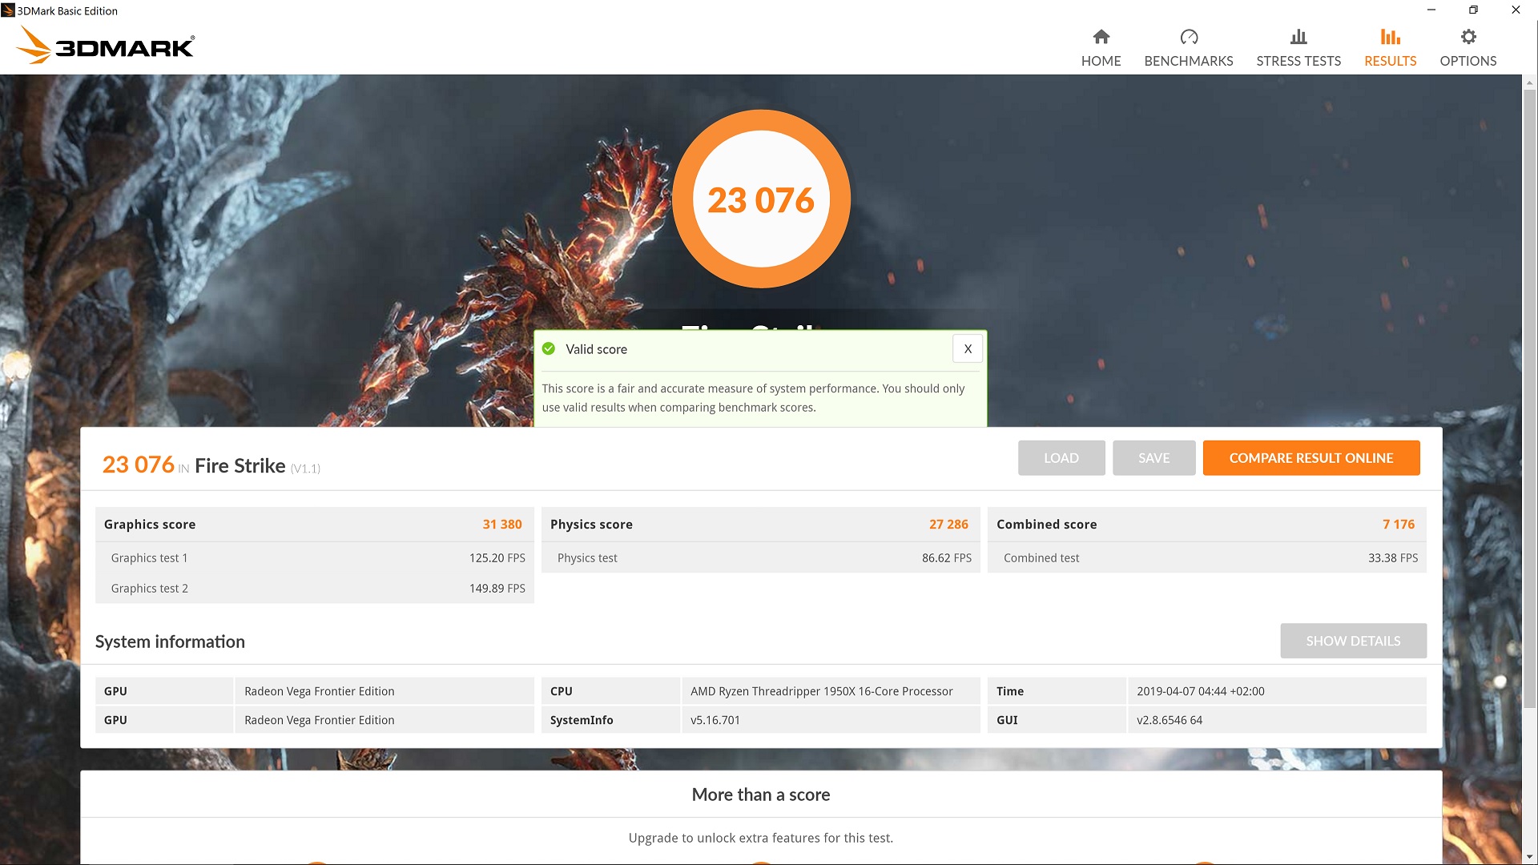Click Combined test row
The image size is (1538, 865).
pos(1207,557)
